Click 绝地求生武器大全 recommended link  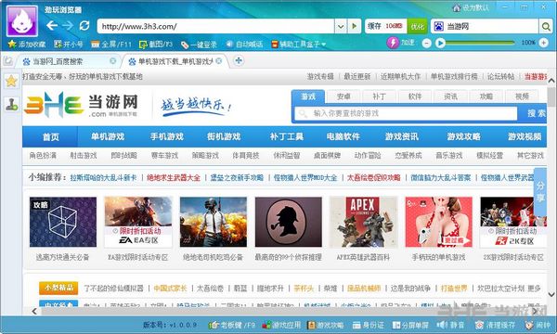pos(174,177)
